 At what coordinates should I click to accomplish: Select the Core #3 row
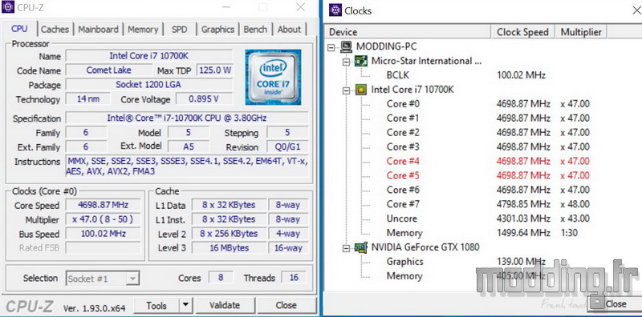488,146
